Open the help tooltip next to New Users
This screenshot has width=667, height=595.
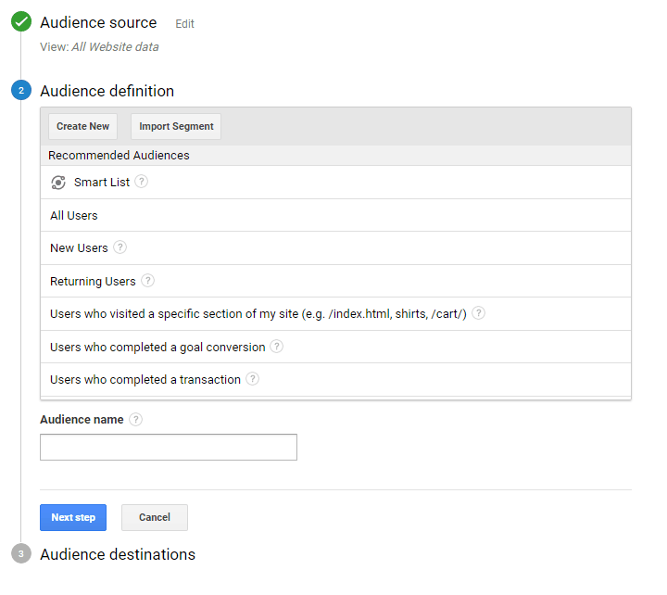tap(120, 247)
